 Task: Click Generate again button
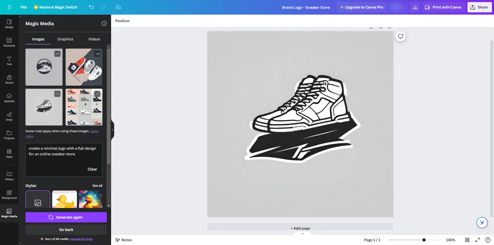[x=66, y=217]
